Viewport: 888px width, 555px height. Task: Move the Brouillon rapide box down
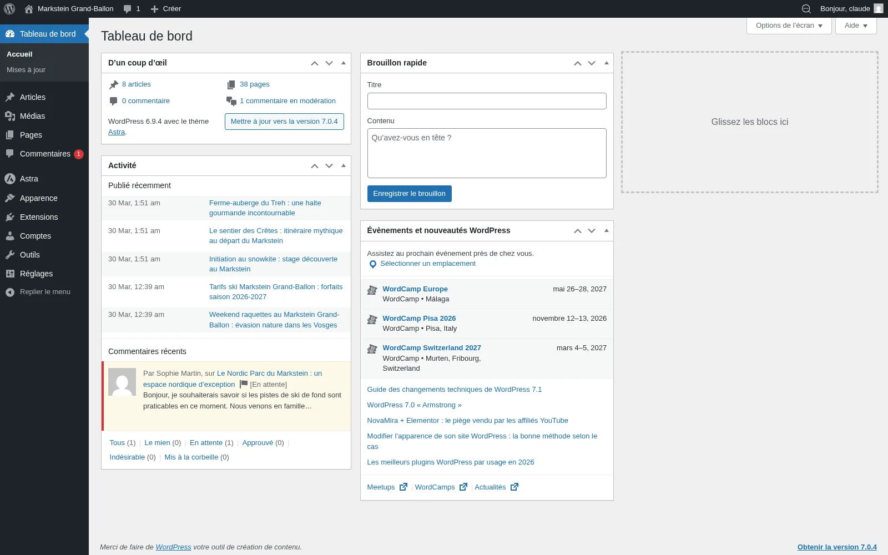coord(592,63)
